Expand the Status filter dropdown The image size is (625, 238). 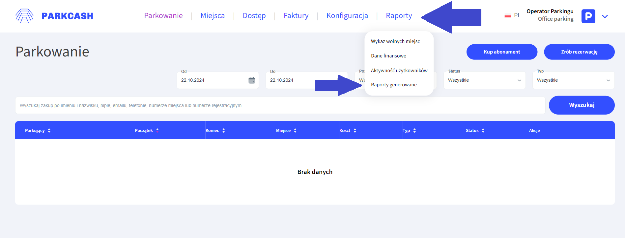[484, 80]
